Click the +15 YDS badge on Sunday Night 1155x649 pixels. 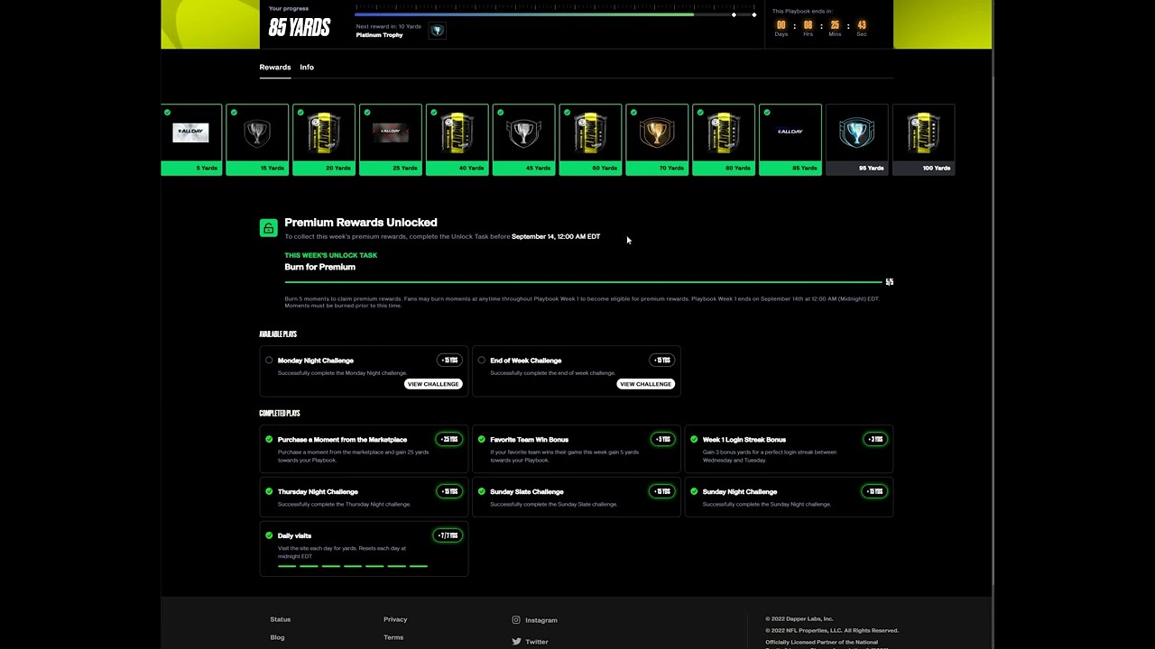coord(874,491)
